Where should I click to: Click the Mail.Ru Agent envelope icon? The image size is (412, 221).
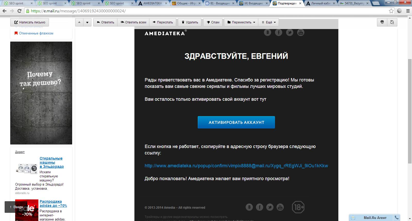(353, 218)
